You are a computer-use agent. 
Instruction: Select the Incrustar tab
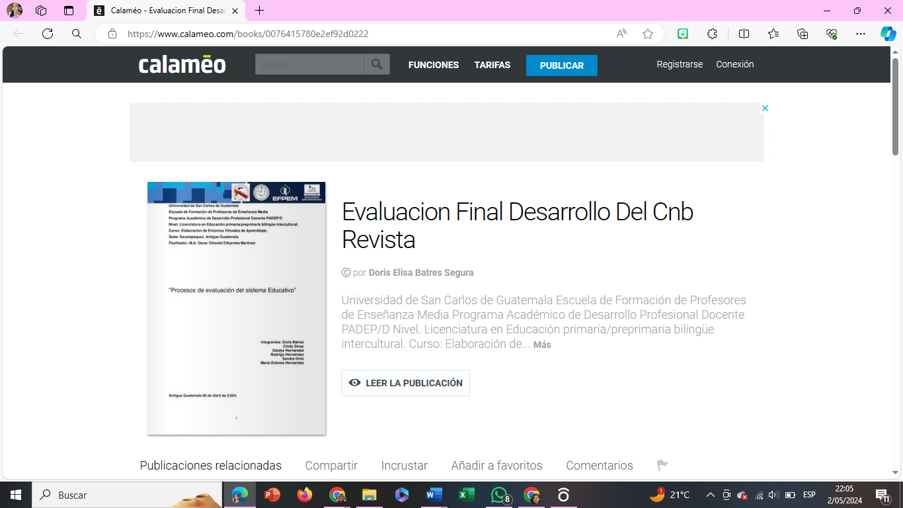coord(404,466)
